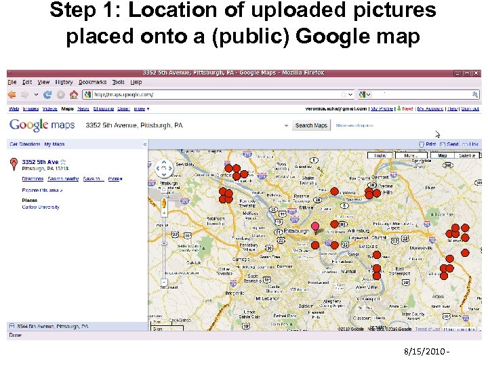Click the Link option above the map
The width and height of the screenshot is (488, 366).
point(470,144)
